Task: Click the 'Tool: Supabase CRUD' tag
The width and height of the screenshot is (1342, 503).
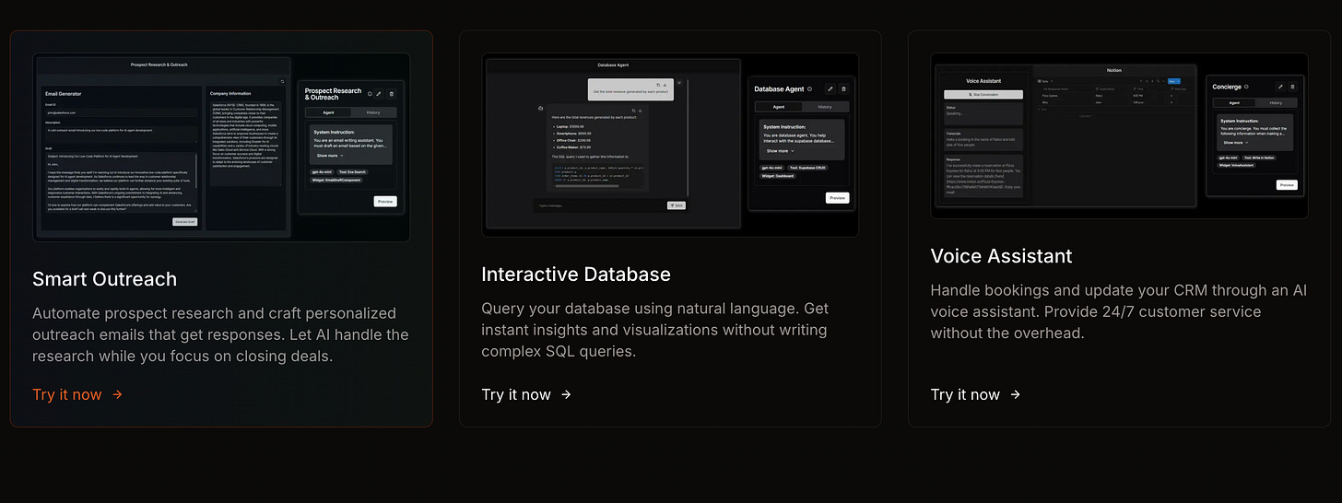Action: 806,168
